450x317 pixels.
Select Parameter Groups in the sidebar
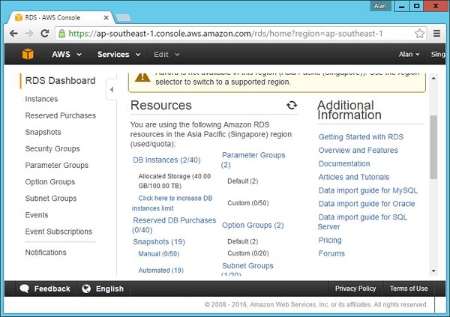(56, 165)
